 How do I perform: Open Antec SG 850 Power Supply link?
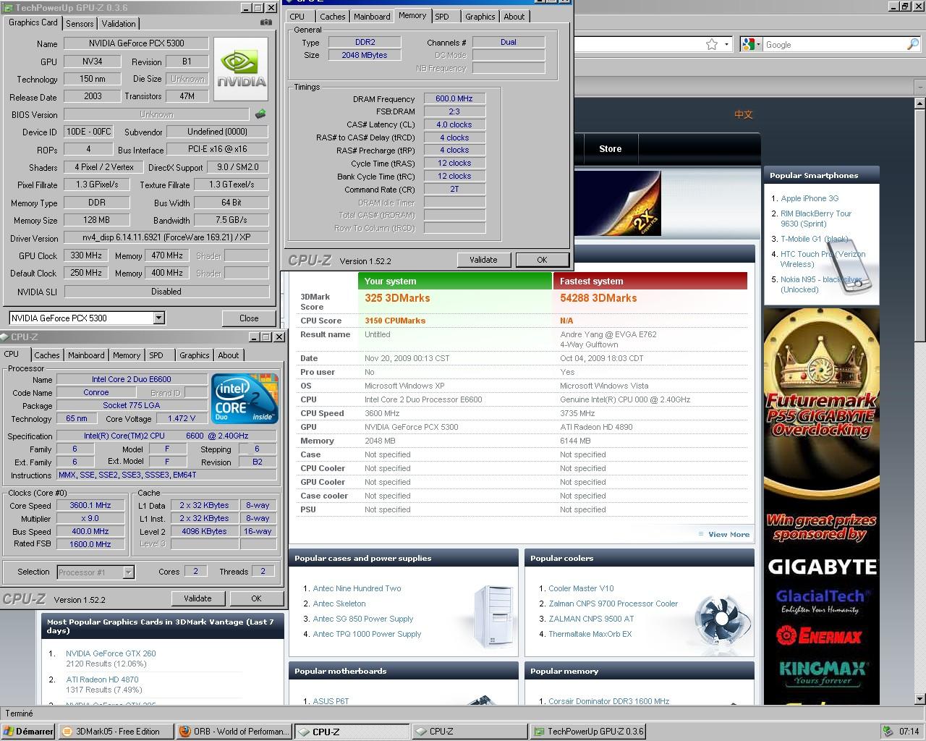[363, 619]
